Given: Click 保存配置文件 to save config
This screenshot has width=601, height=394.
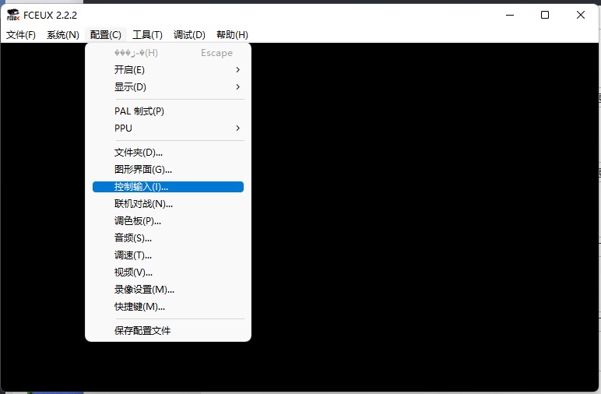Looking at the screenshot, I should pos(168,331).
